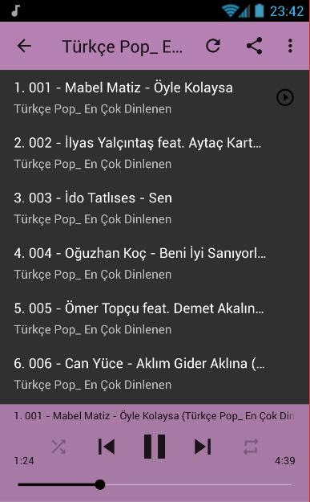Skip to previous track

[x=107, y=447]
